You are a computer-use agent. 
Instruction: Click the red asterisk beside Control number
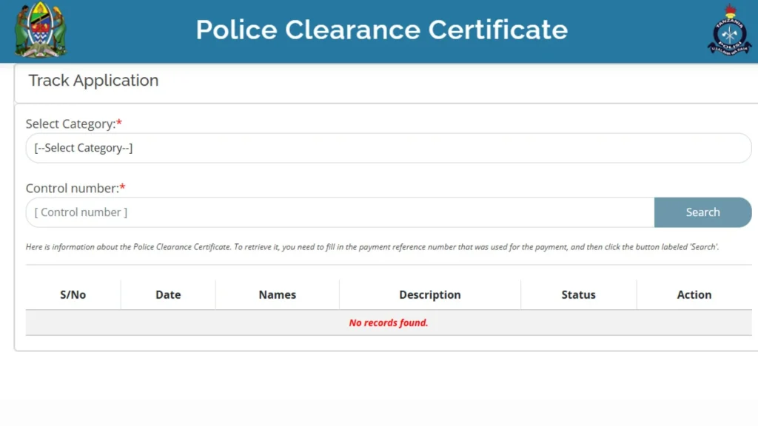(122, 187)
